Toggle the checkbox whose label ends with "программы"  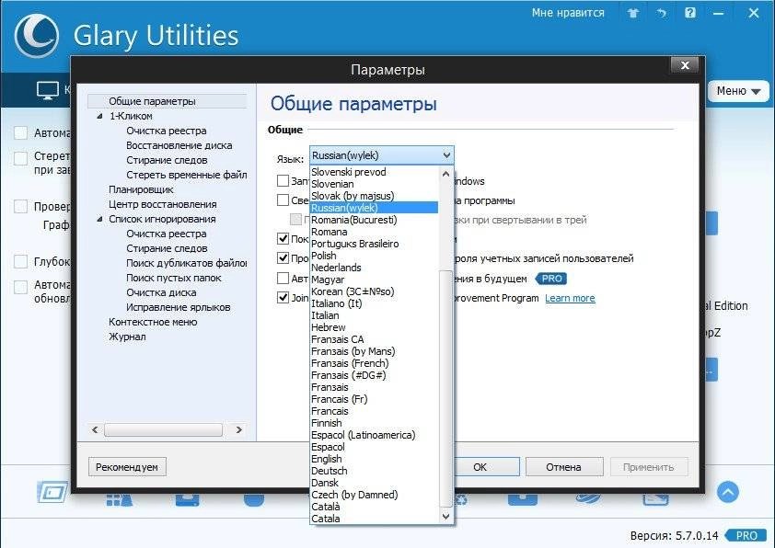(283, 200)
